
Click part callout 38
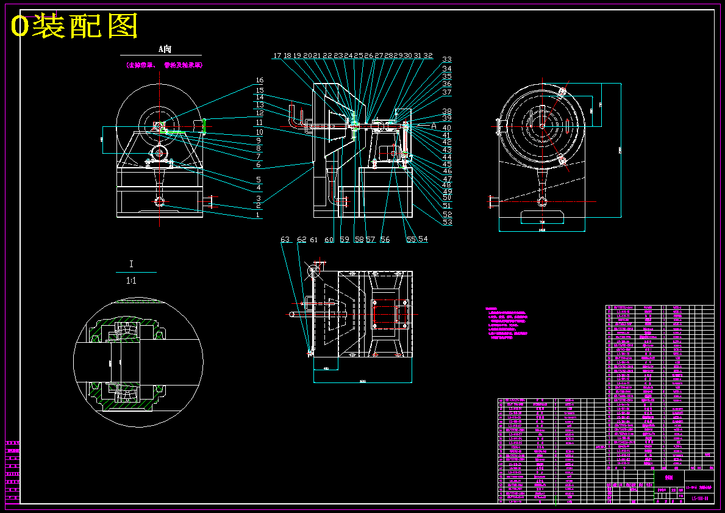(447, 112)
